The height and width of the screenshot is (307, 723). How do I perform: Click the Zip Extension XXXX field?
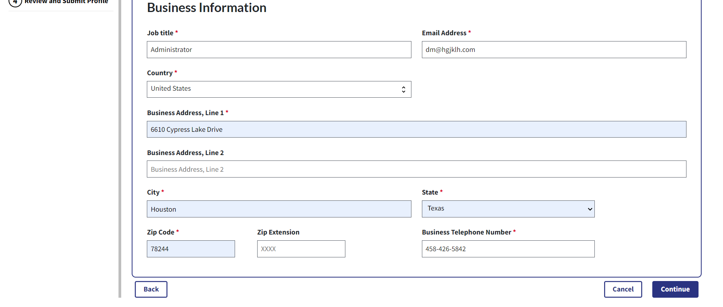(x=301, y=249)
